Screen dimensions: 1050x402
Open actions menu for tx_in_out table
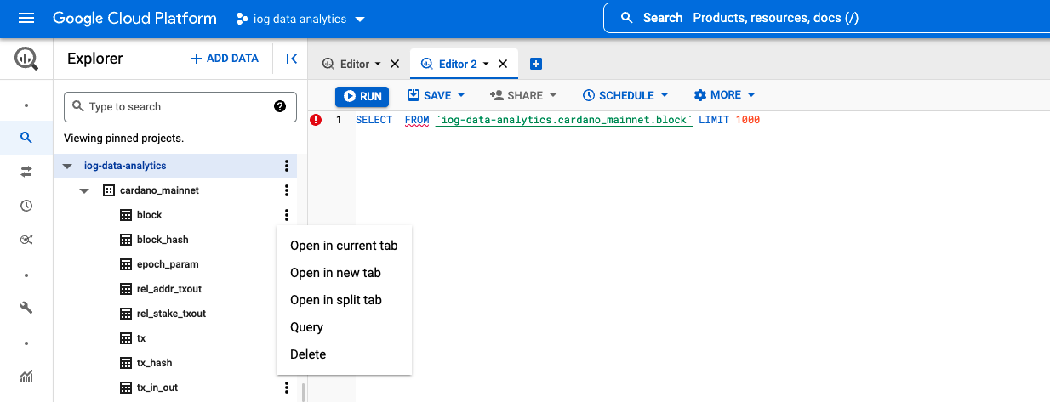[x=287, y=388]
